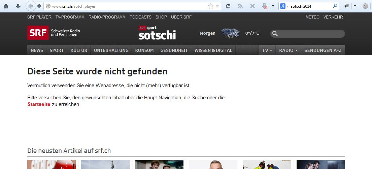The height and width of the screenshot is (169, 372).
Task: Open the article thumbnail showing a grey-haired man
Action: (x=213, y=165)
